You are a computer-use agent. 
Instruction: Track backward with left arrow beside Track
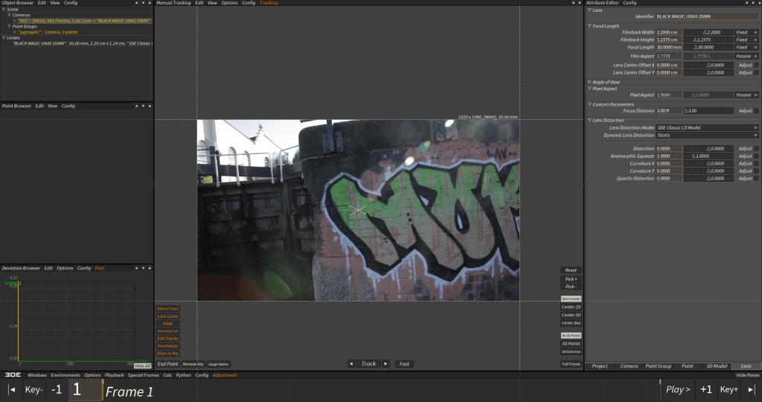point(351,363)
